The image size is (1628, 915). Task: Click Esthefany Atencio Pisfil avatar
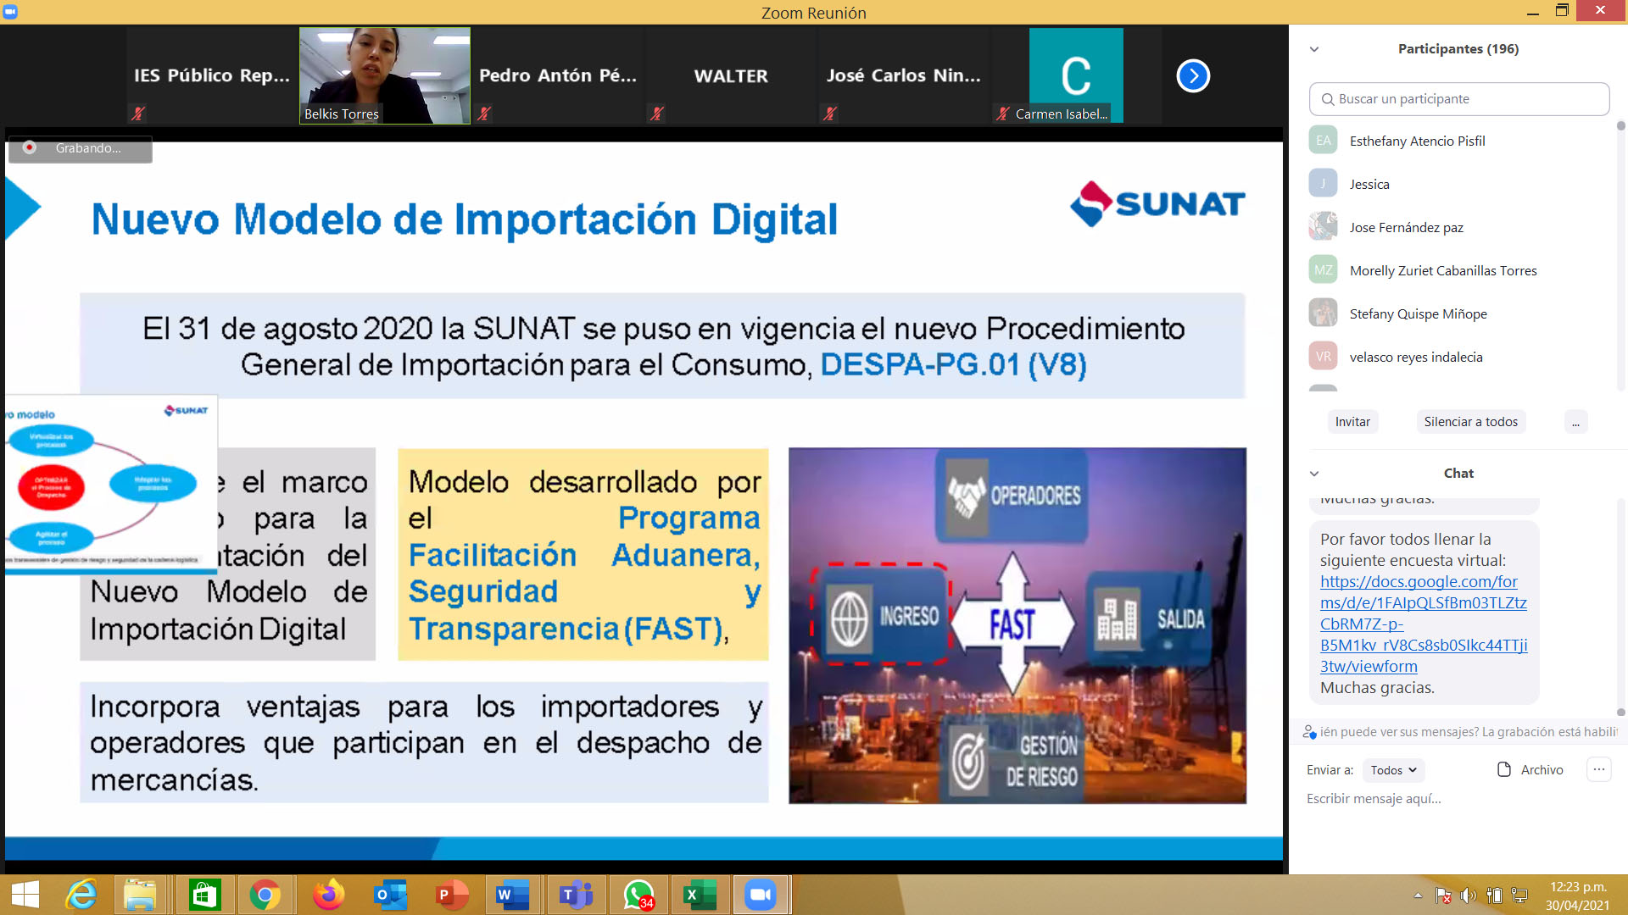(1323, 141)
